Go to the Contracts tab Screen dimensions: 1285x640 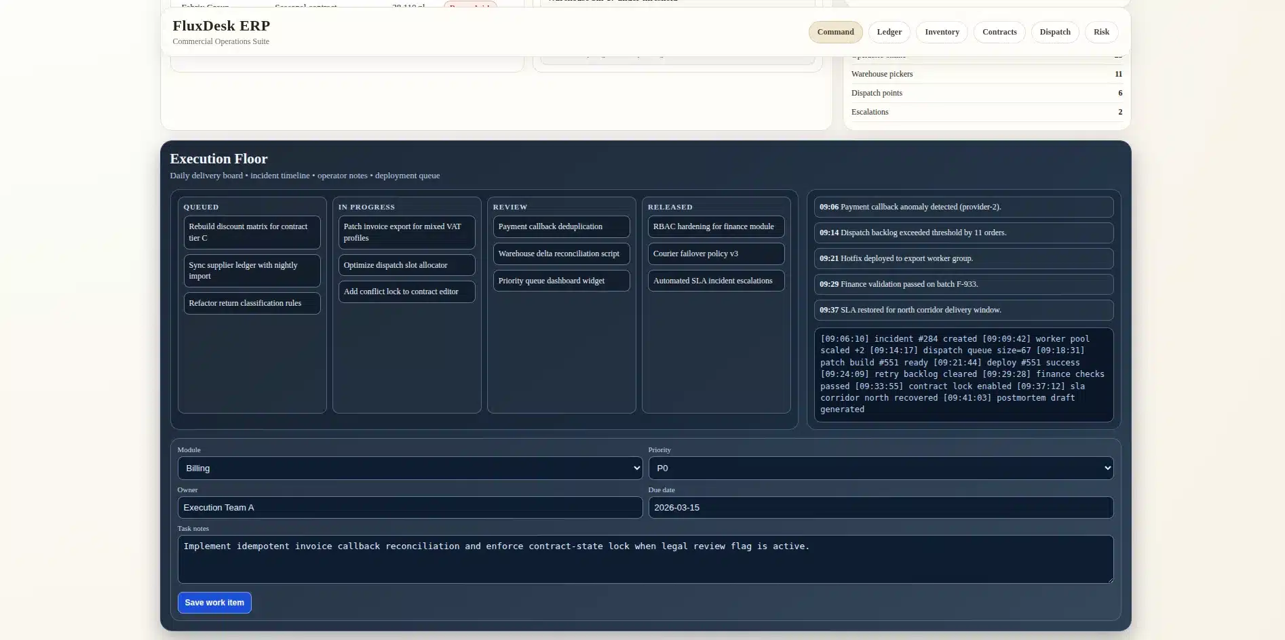999,32
